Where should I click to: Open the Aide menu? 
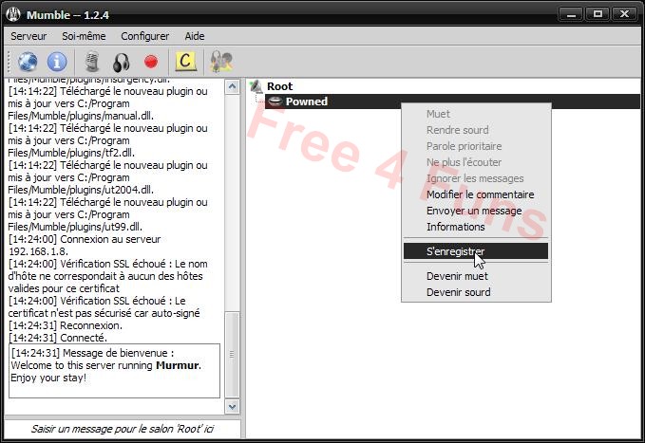(x=195, y=36)
